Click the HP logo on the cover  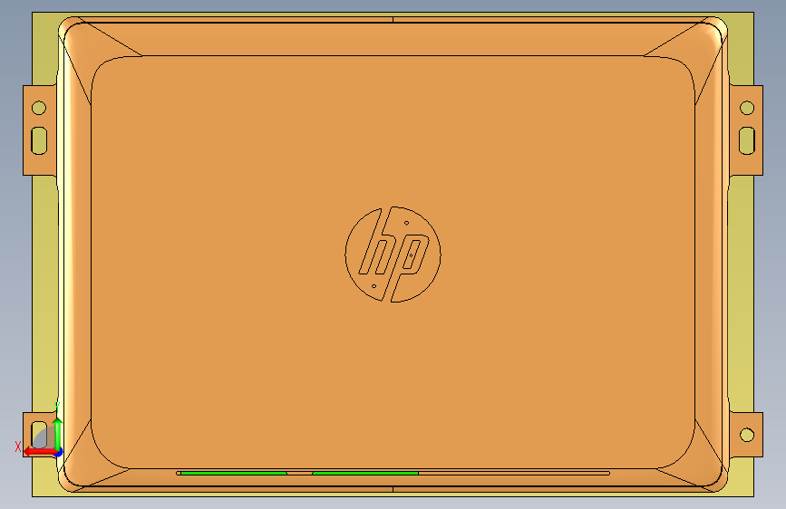tap(393, 254)
